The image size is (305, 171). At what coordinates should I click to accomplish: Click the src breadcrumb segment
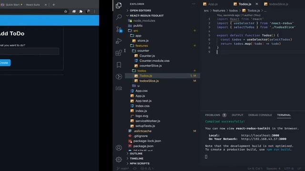(x=206, y=10)
